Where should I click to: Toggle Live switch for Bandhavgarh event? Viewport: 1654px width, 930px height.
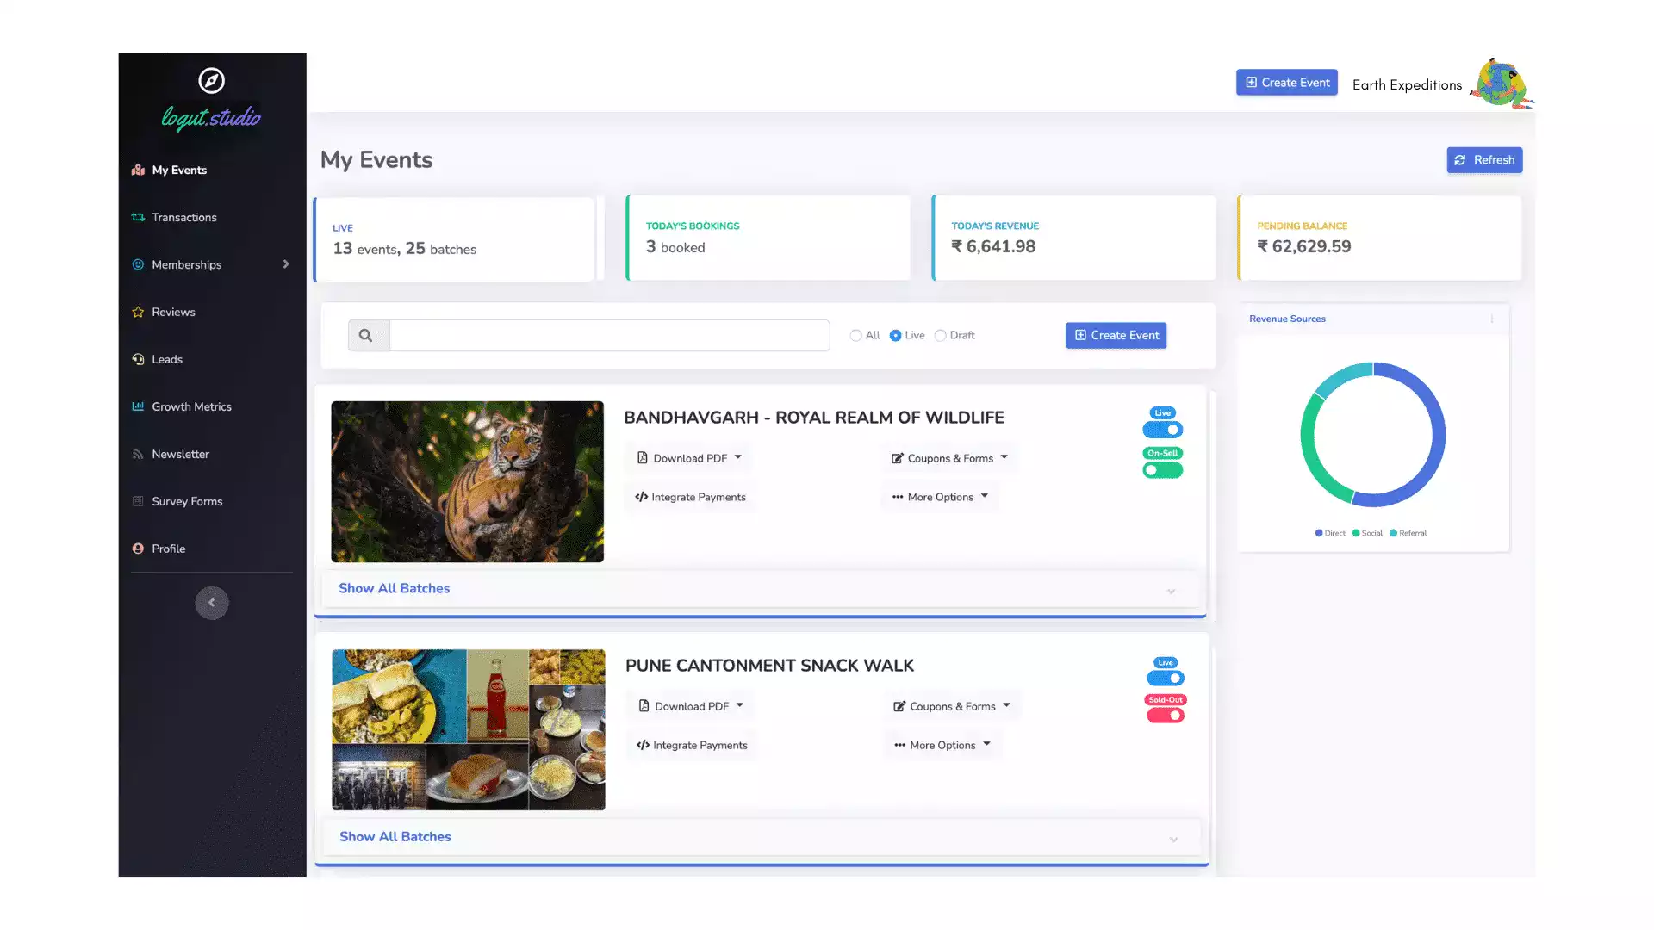click(1163, 430)
